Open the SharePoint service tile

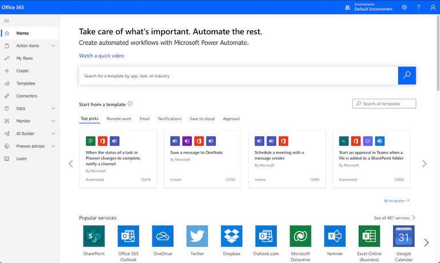pyautogui.click(x=94, y=236)
